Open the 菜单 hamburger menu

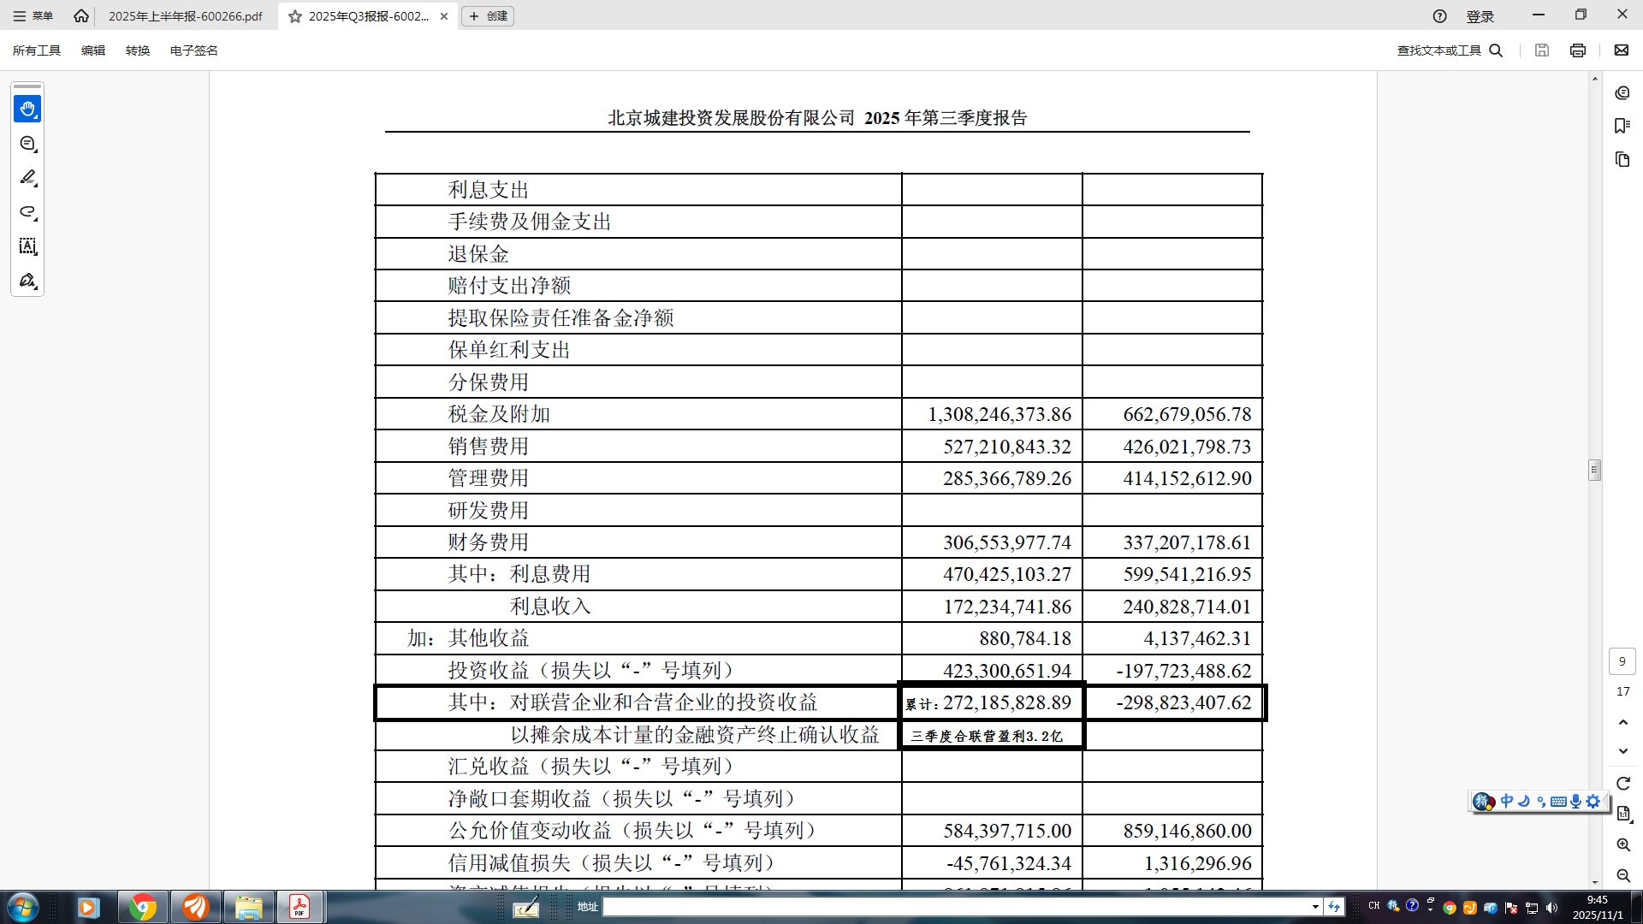[x=33, y=16]
